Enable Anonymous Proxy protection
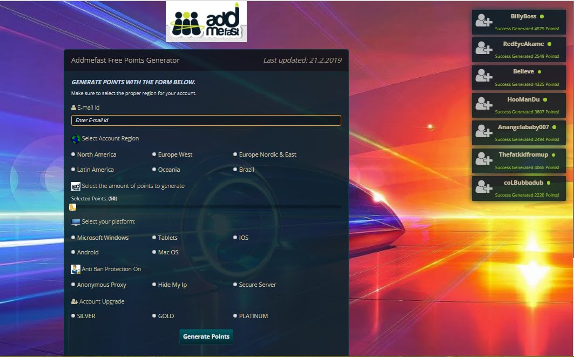 73,285
